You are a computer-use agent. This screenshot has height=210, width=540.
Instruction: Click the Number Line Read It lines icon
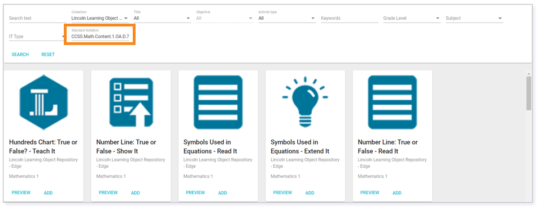point(392,102)
